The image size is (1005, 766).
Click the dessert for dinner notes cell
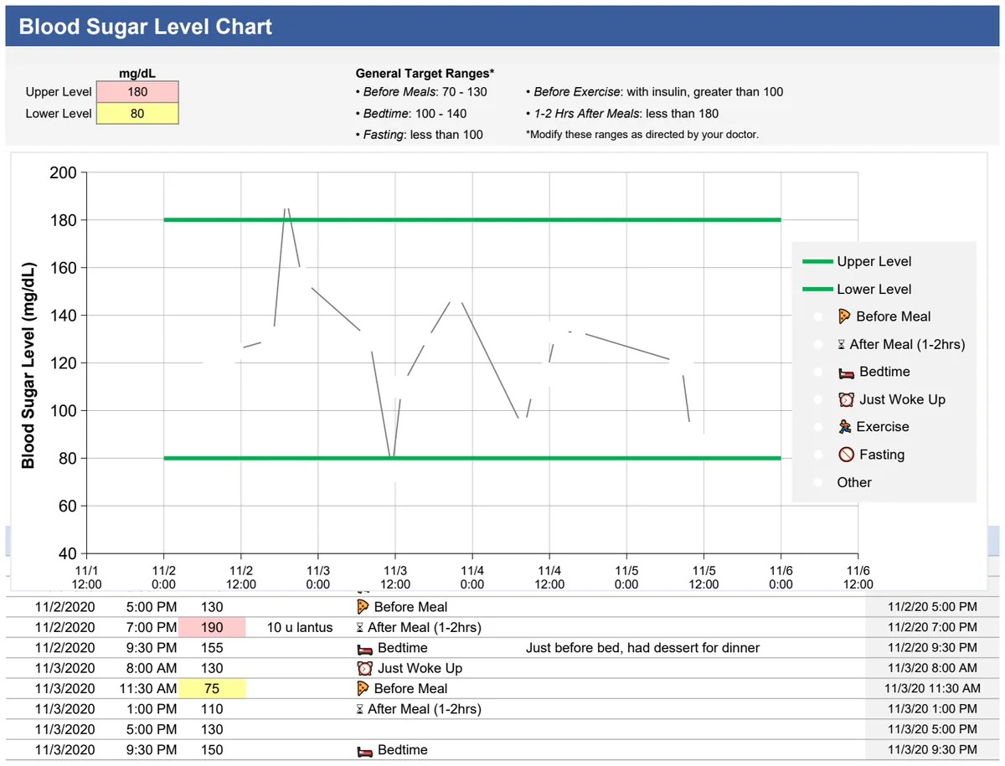(x=643, y=648)
